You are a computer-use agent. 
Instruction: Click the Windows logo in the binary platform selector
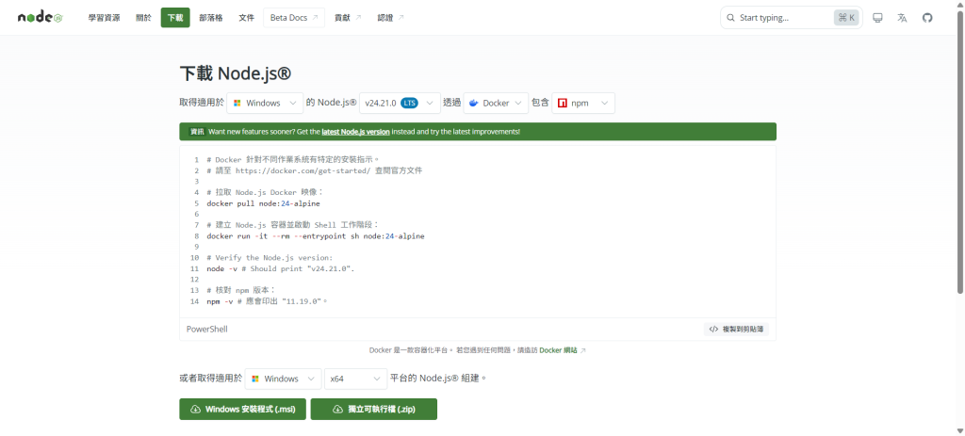(254, 379)
